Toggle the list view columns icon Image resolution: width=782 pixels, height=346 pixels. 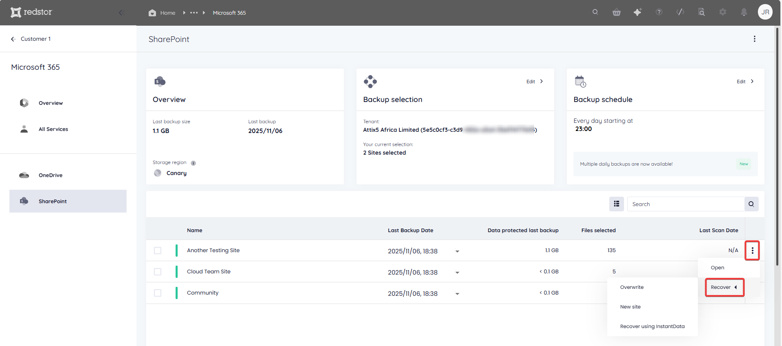617,204
